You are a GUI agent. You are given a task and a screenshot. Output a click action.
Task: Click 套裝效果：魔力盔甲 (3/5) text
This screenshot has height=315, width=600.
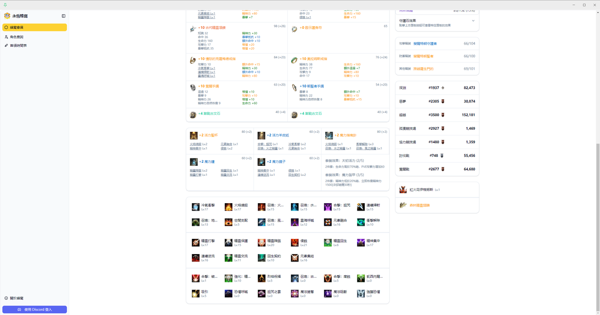(x=344, y=175)
